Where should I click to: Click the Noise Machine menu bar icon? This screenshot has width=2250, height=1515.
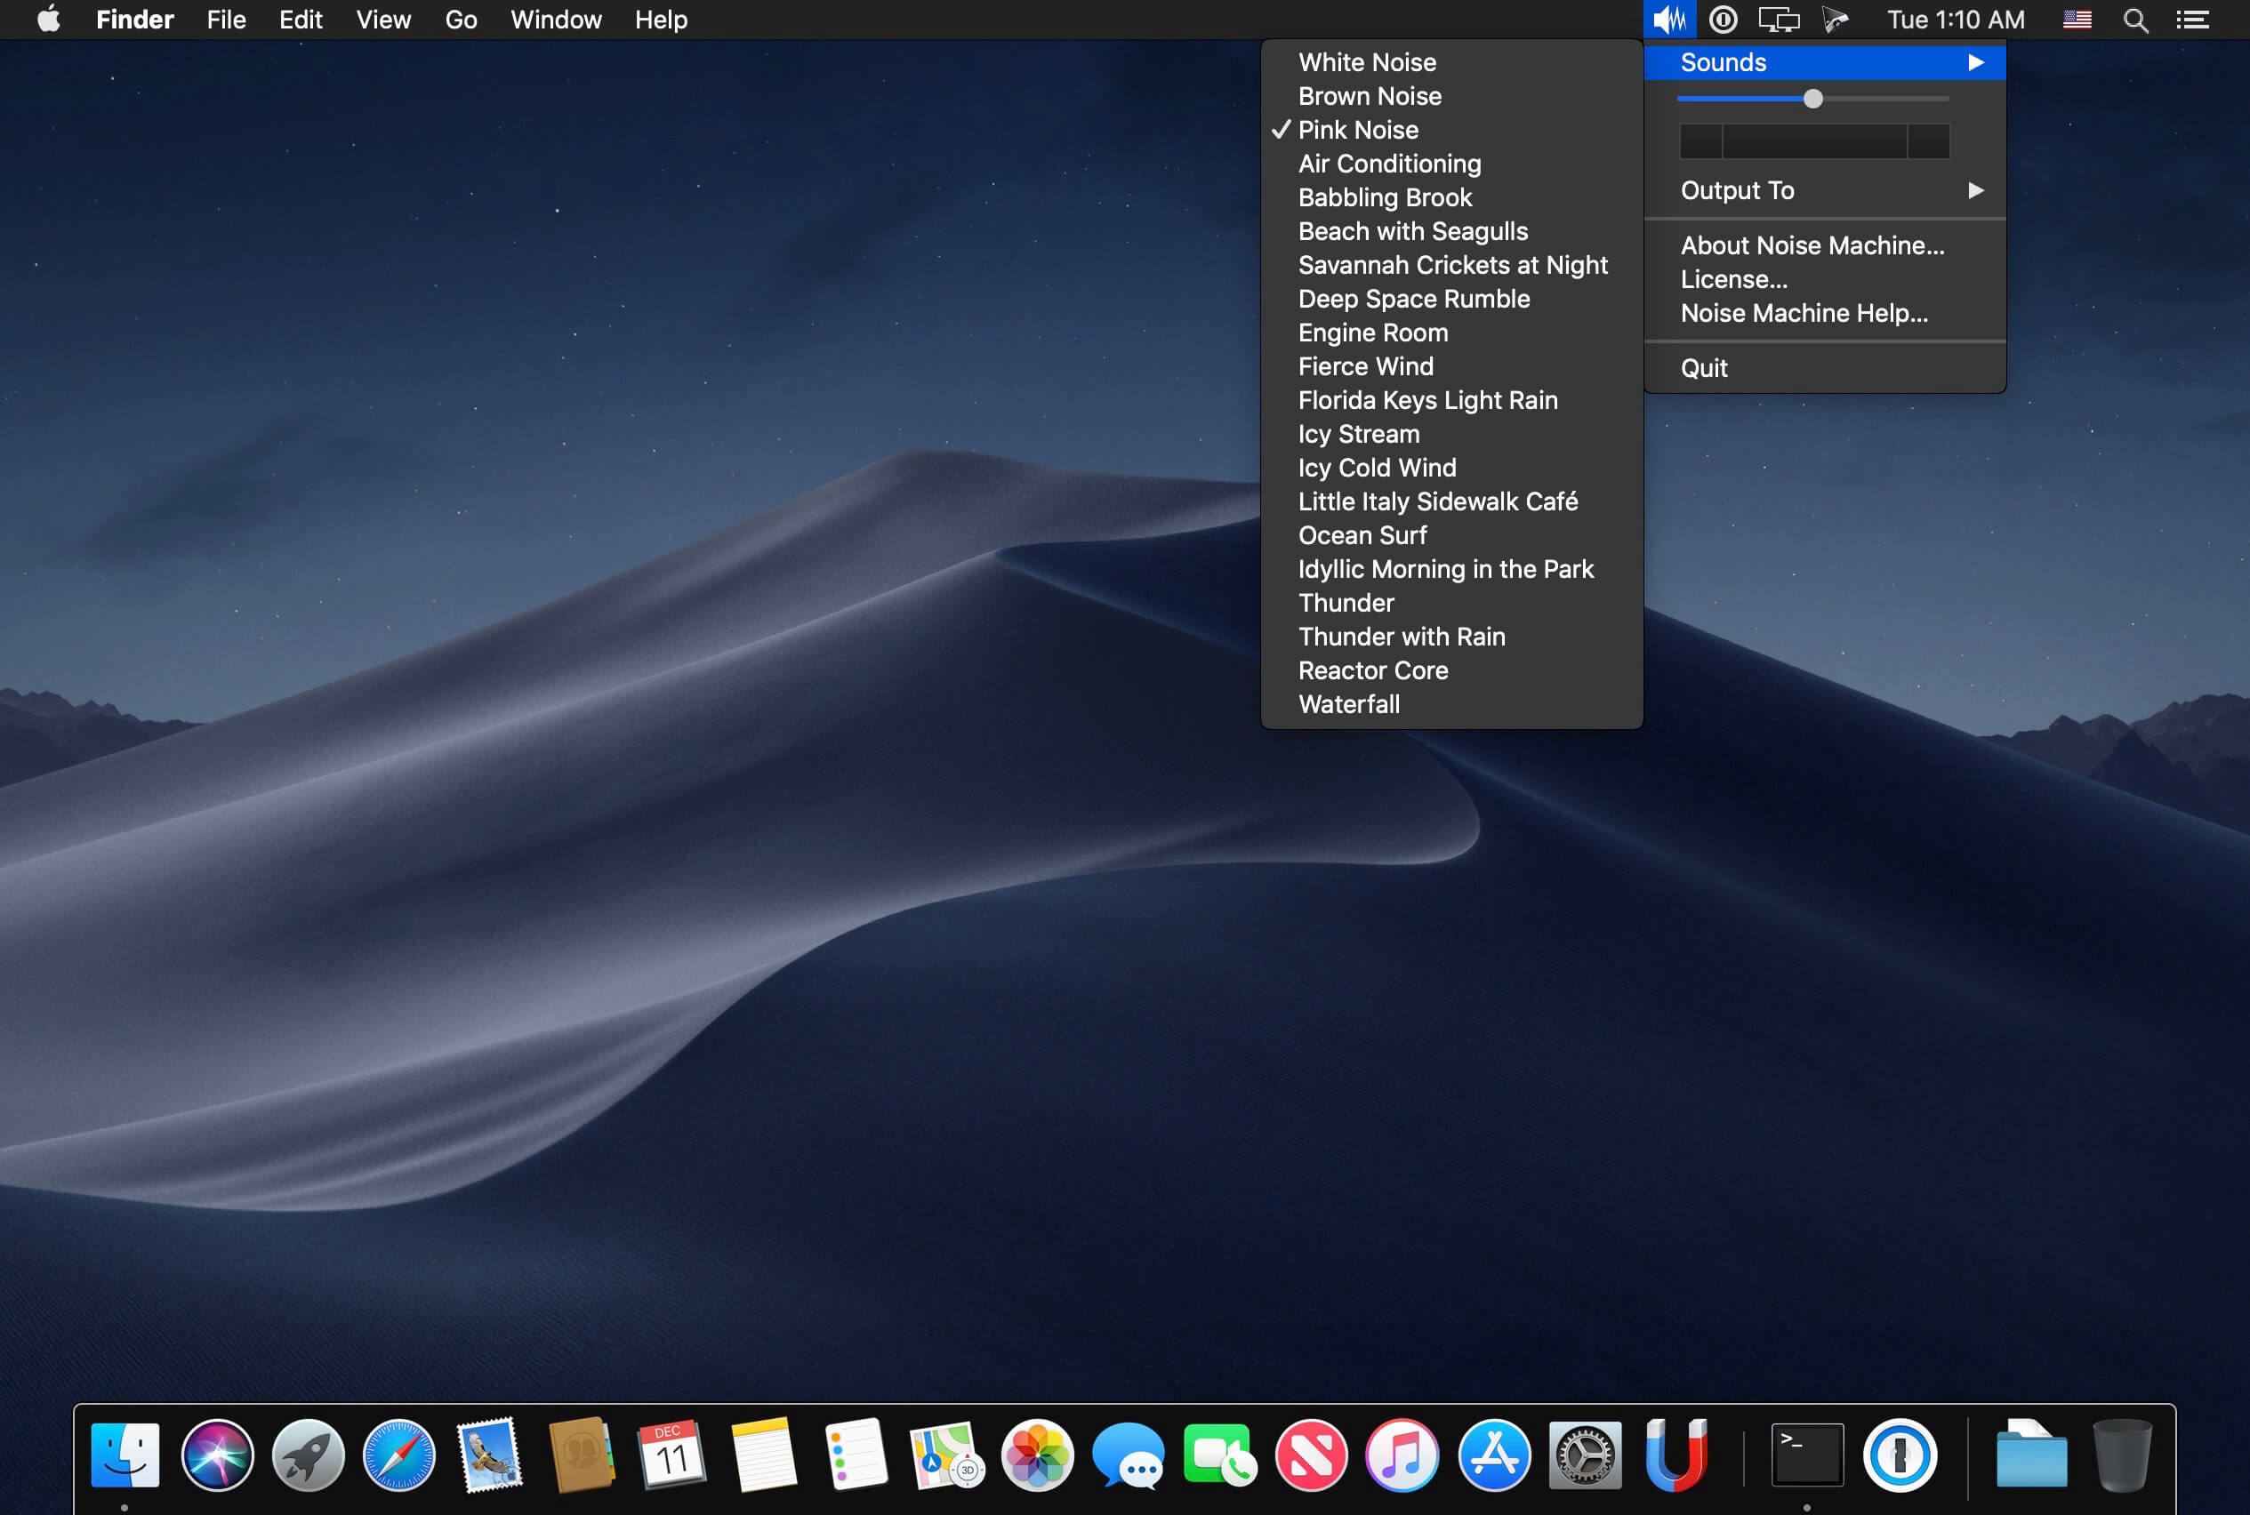pos(1669,20)
